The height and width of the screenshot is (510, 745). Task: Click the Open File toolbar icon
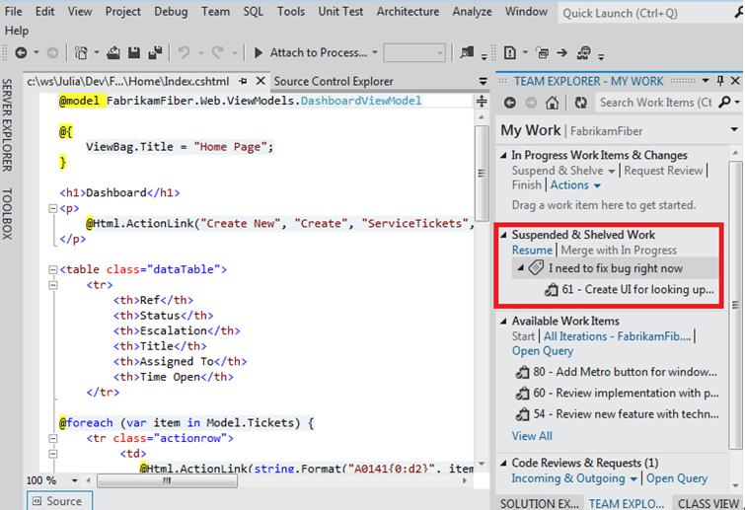pos(113,52)
